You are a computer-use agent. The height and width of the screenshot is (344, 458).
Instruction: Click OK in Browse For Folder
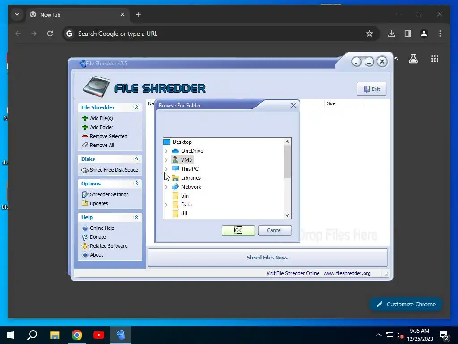click(238, 230)
